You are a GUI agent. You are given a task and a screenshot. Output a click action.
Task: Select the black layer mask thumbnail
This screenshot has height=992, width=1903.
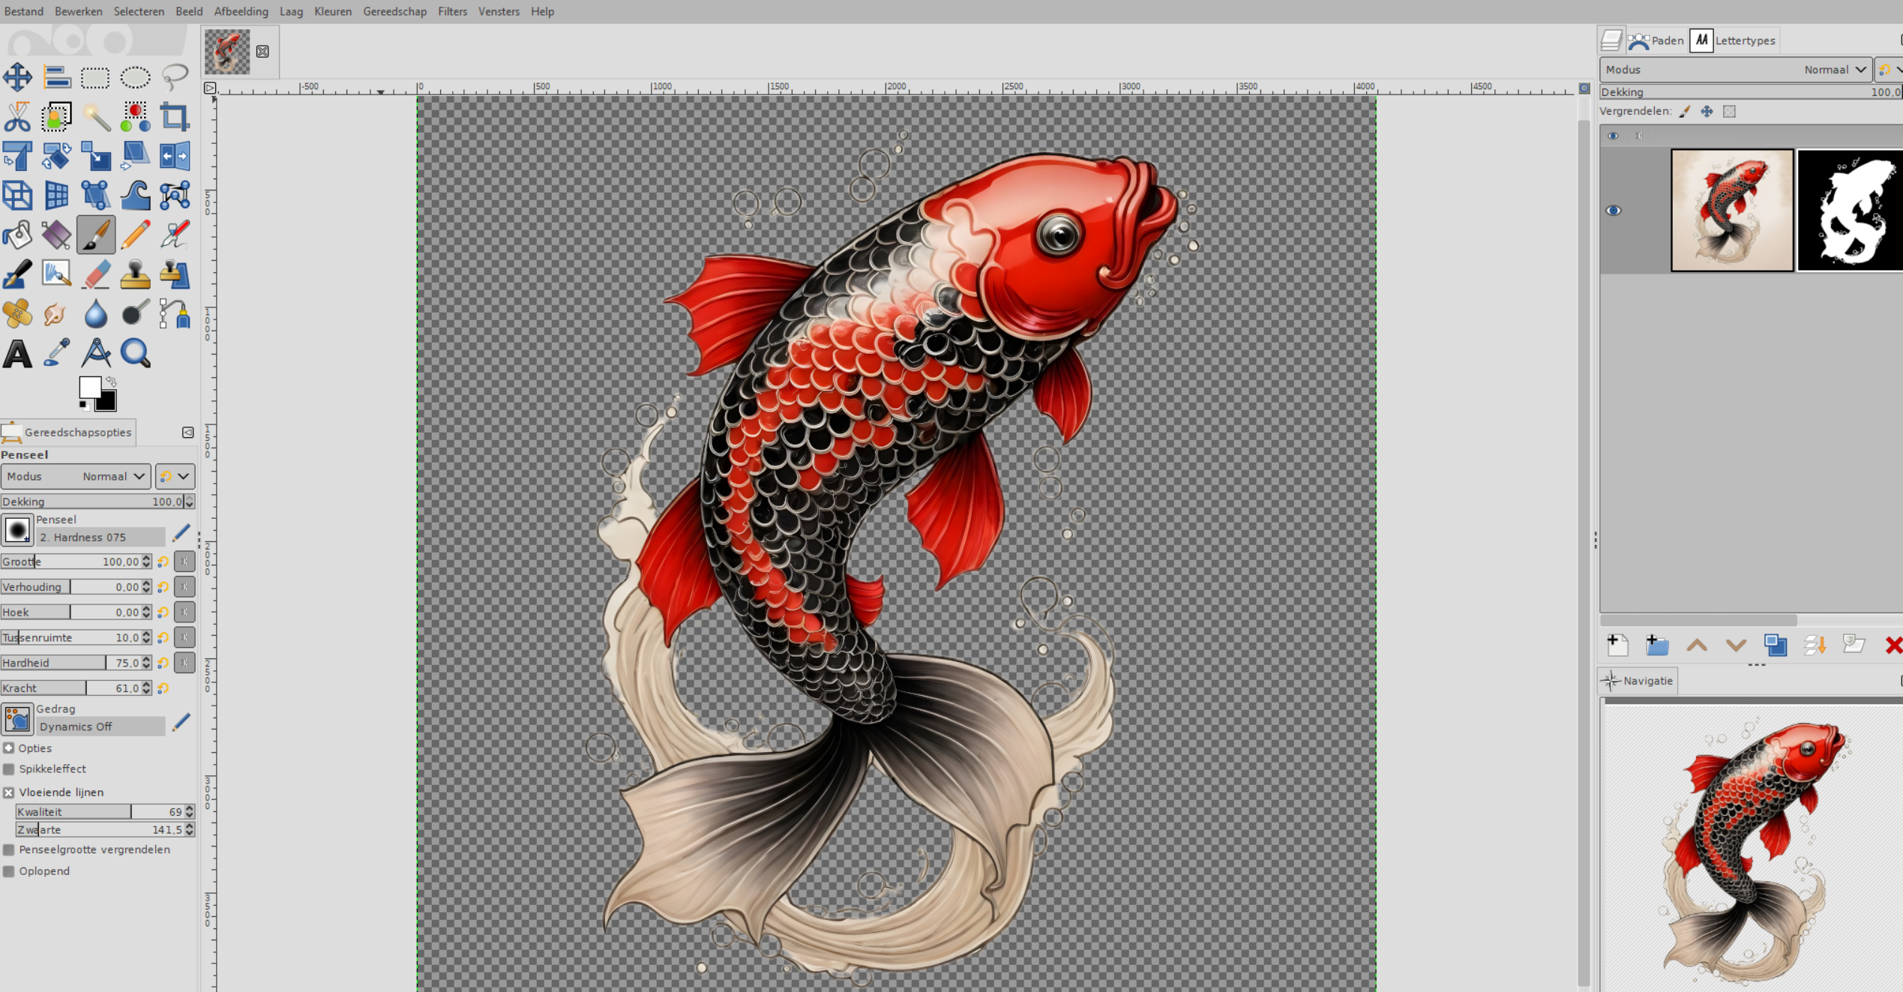[1849, 211]
